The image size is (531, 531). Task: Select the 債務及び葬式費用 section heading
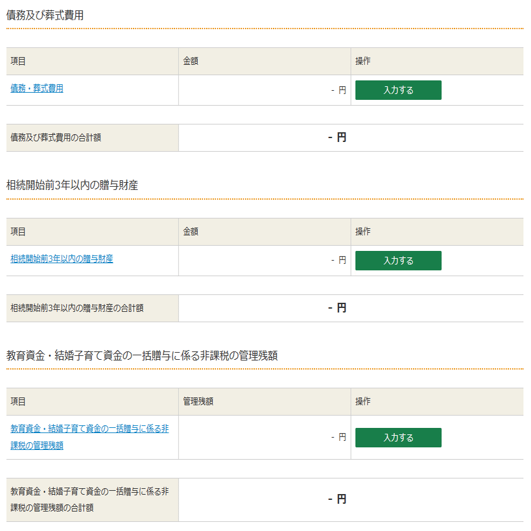45,16
